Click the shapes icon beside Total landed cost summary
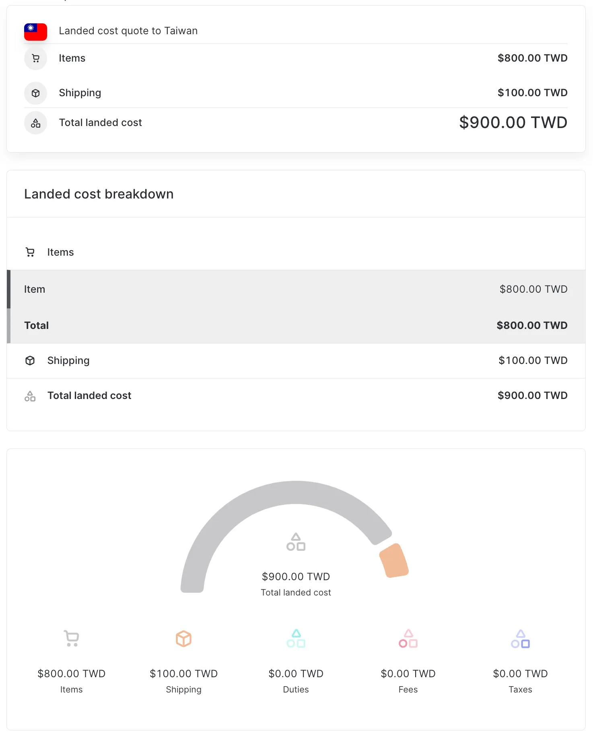The image size is (593, 736). click(35, 123)
